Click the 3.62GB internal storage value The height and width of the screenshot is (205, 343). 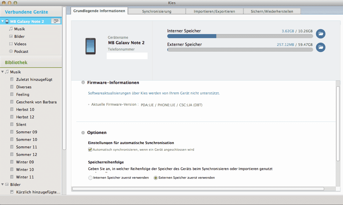pos(288,31)
